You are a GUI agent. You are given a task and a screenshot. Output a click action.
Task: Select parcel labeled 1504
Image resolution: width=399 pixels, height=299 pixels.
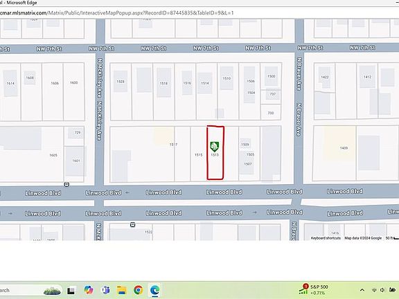[x=251, y=93]
